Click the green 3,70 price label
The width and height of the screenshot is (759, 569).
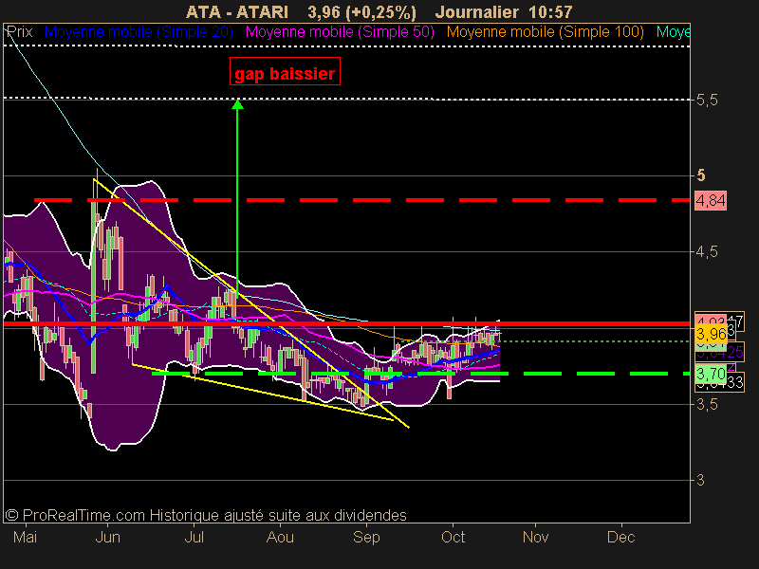coord(711,374)
